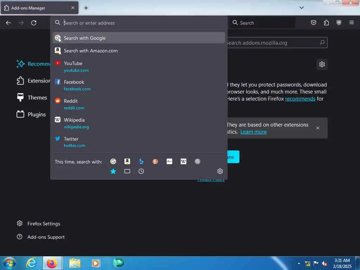Pick the gray magnifier search engine icon
This screenshot has height=270, width=360.
[198, 161]
